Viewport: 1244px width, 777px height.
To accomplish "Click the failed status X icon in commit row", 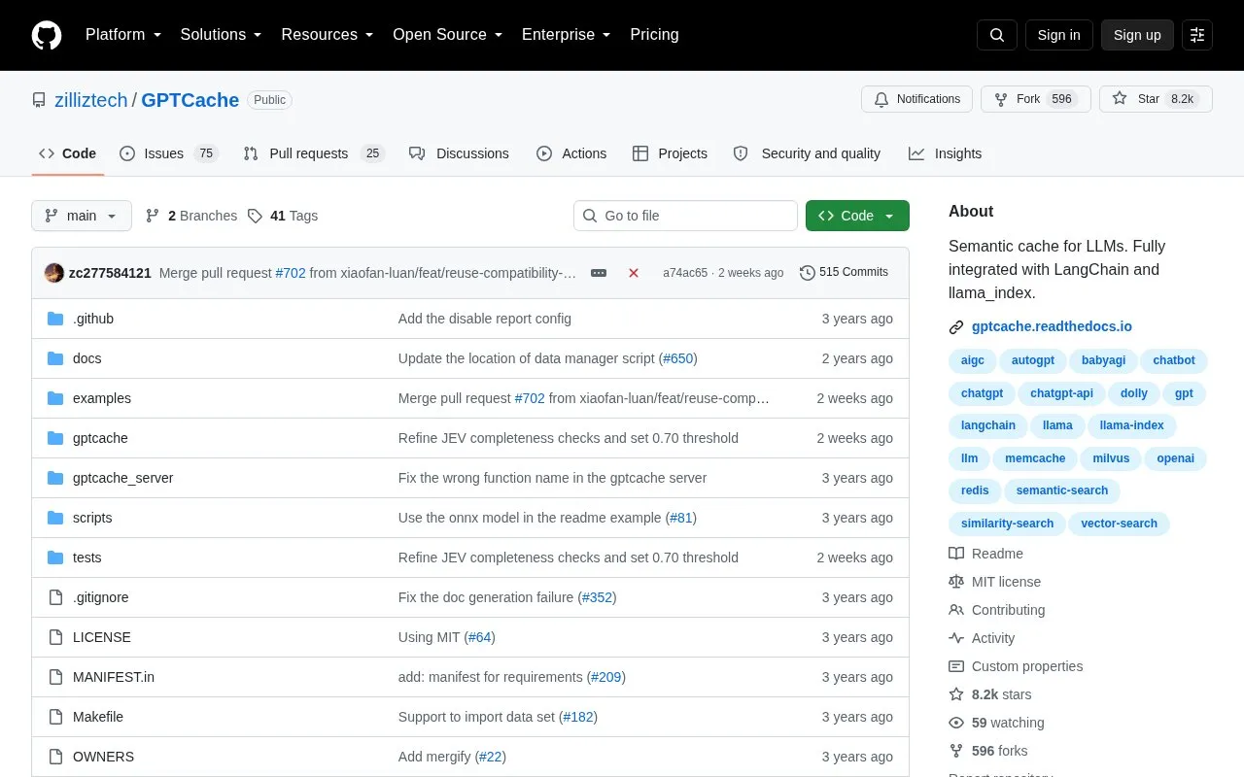I will (x=634, y=273).
